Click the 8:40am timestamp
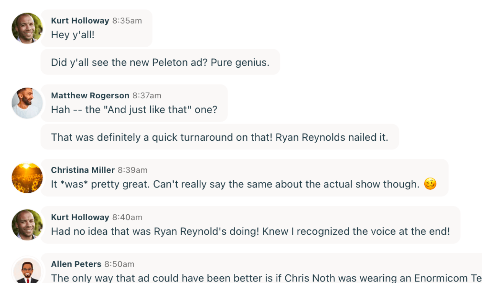The height and width of the screenshot is (283, 482). (127, 217)
